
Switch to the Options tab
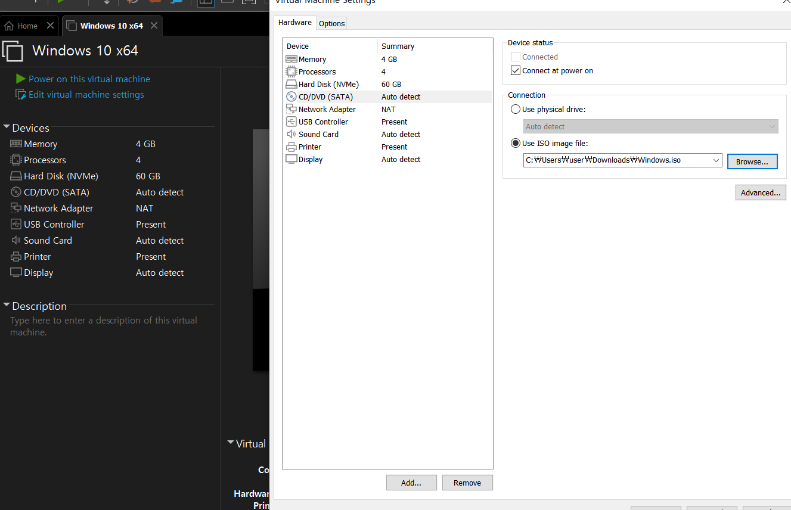pos(331,23)
